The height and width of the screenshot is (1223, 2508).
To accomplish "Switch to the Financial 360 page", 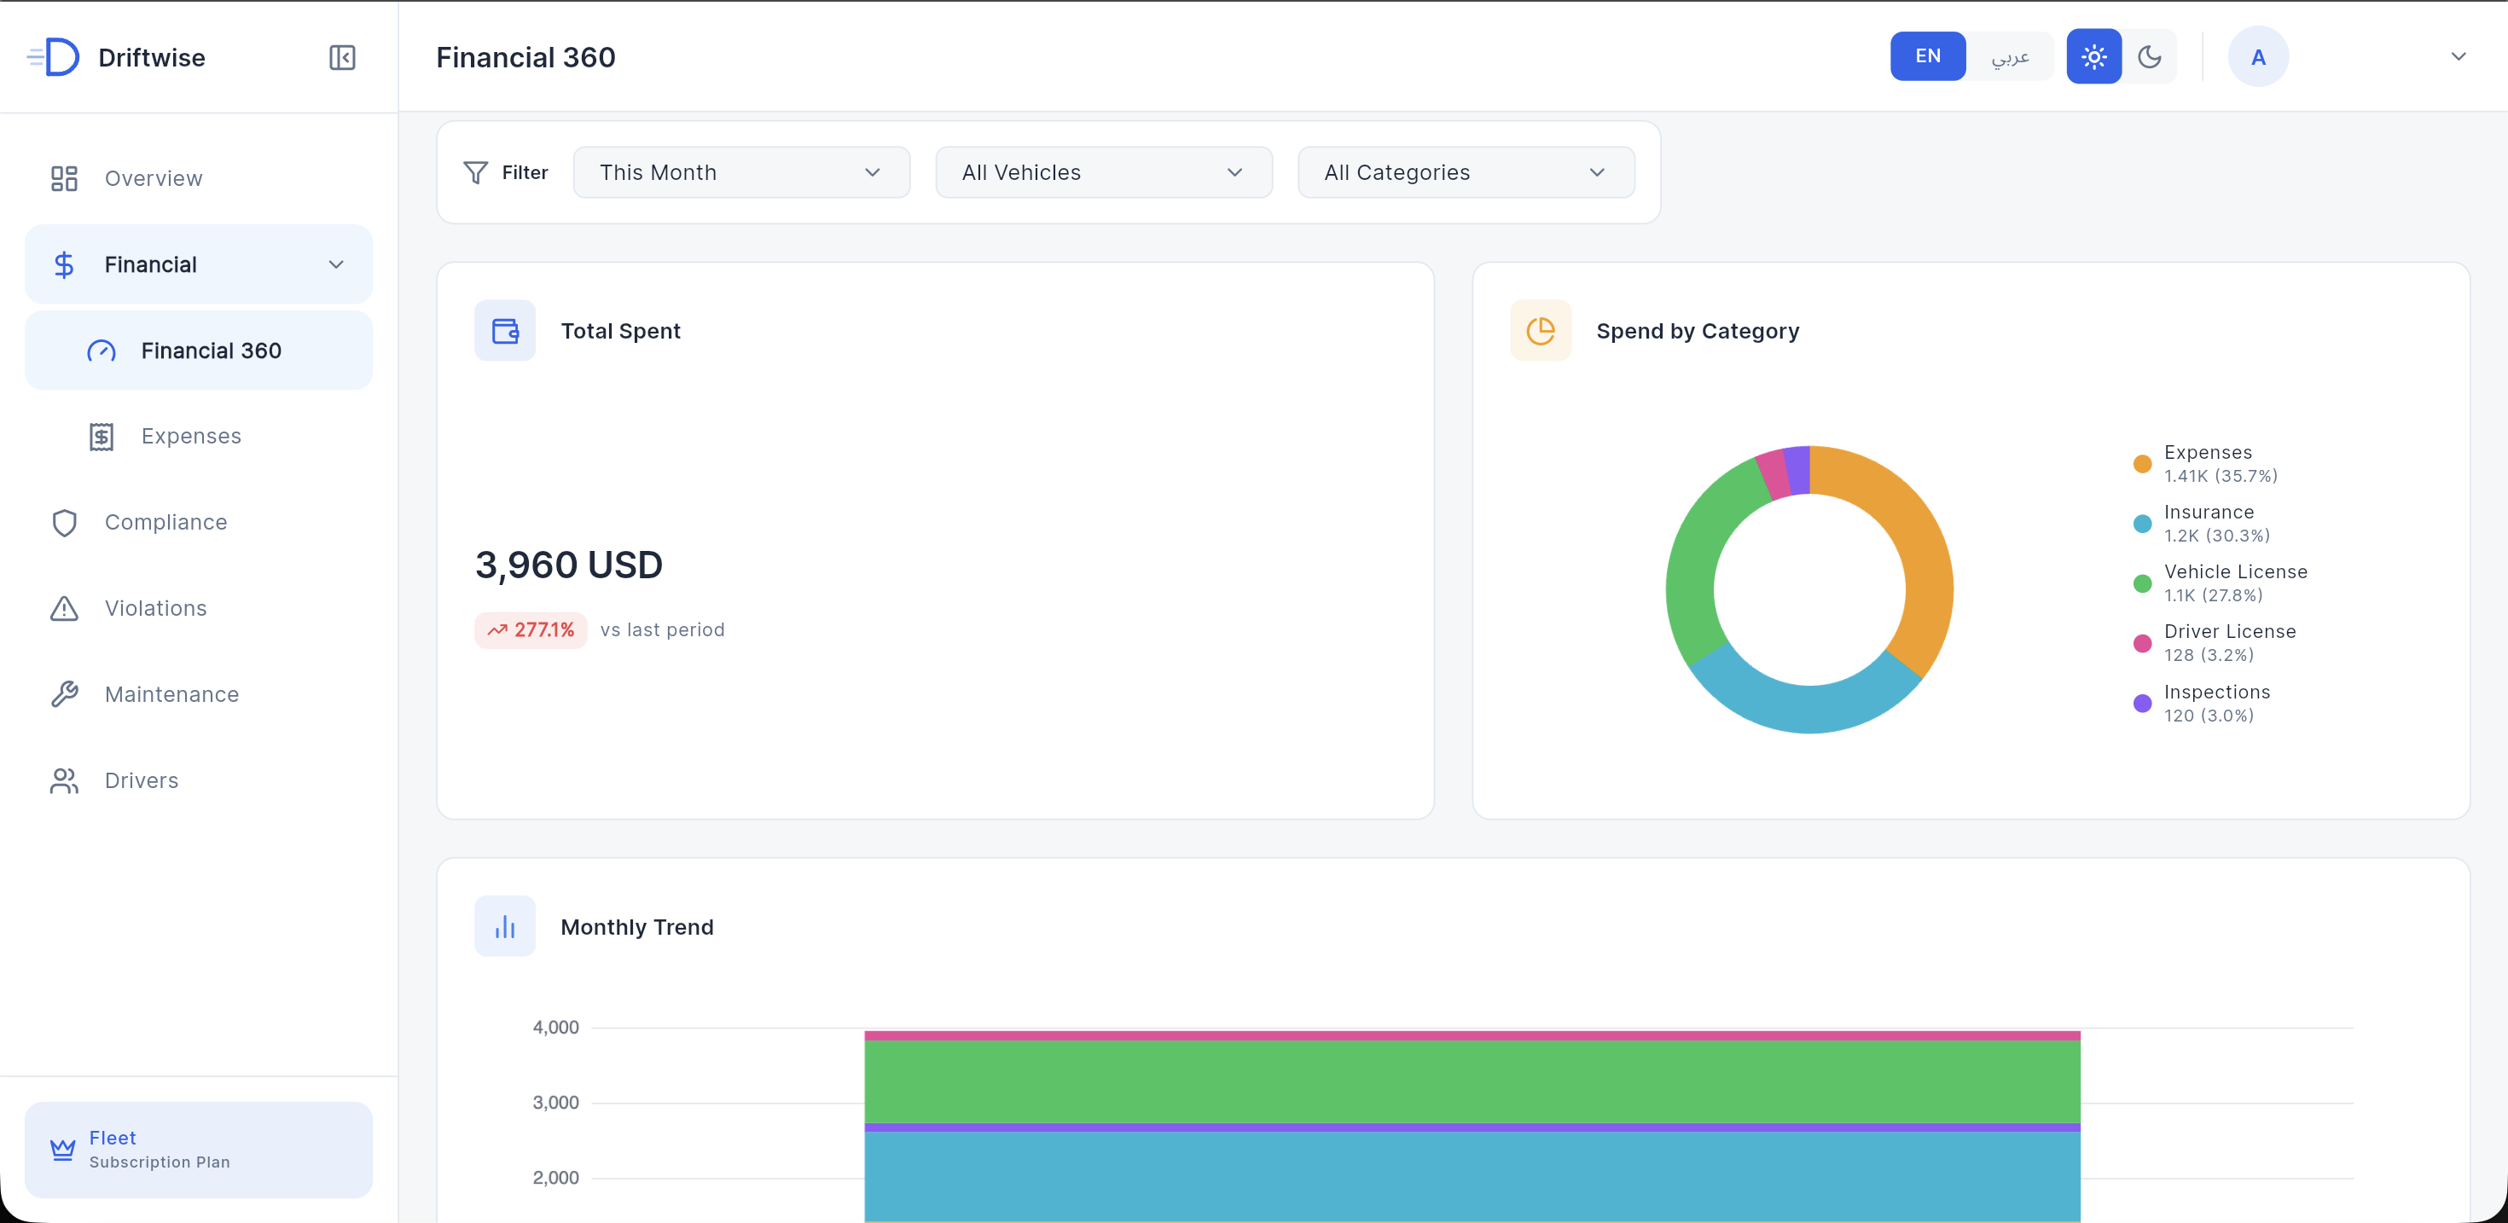I will [211, 351].
